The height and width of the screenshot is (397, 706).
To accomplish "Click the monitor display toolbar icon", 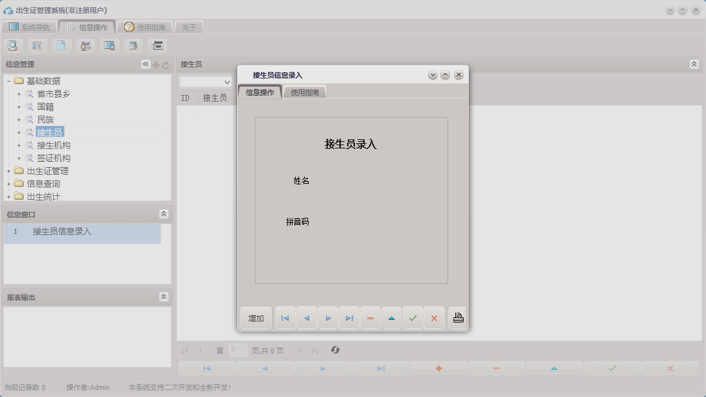I will coord(109,45).
